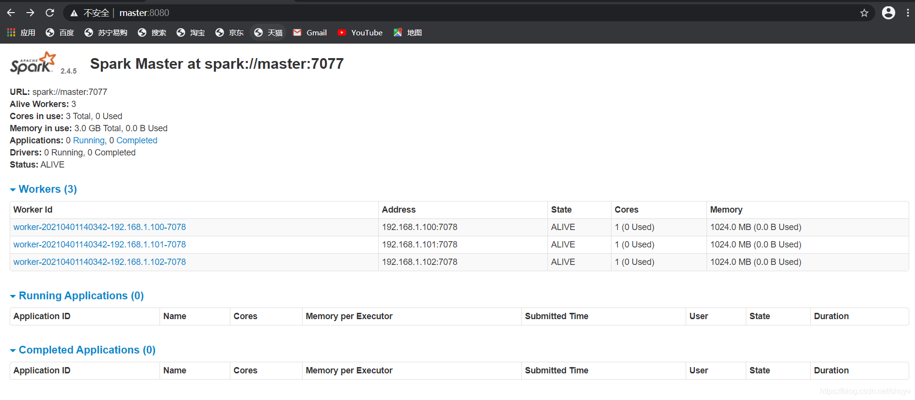Open the 地图 maps bookmark
Screen dimensions: 915x400
[407, 32]
